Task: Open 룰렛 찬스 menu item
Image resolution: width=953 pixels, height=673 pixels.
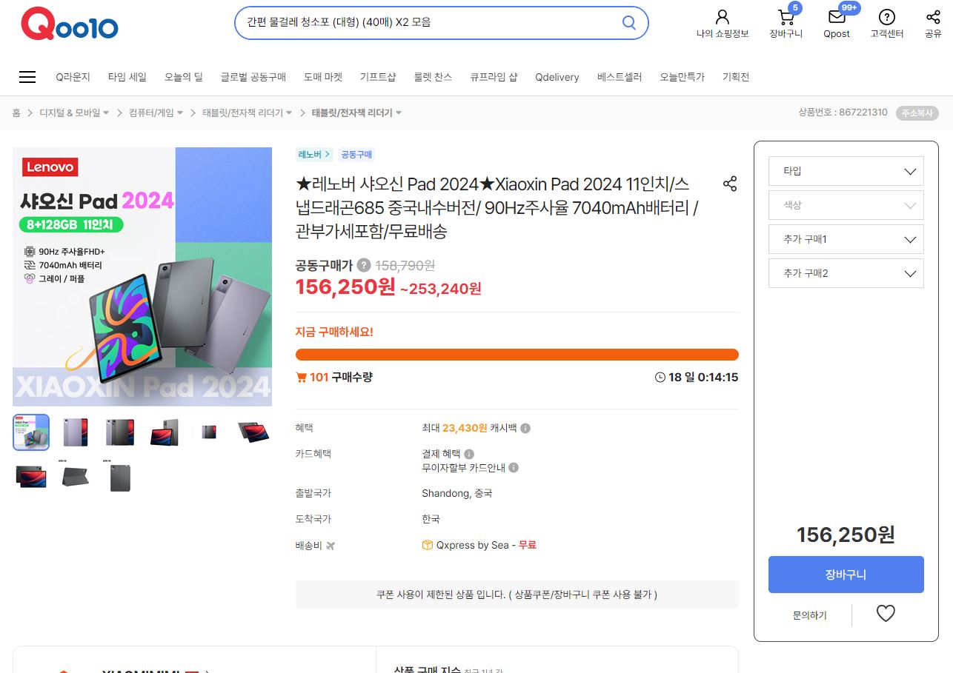Action: [x=433, y=77]
